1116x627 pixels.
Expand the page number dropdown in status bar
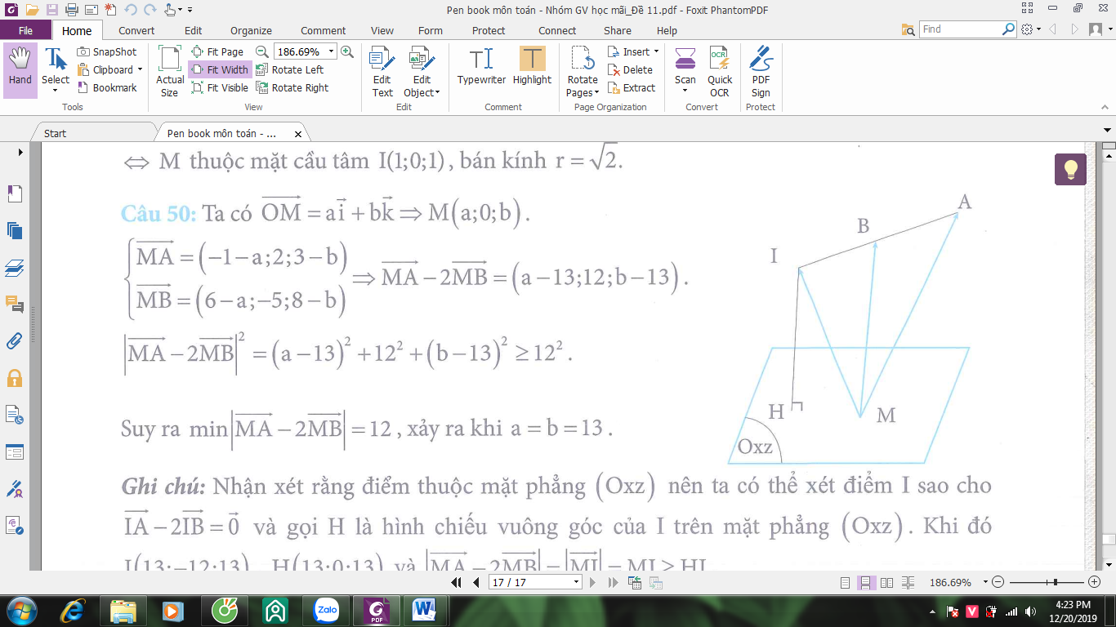(577, 582)
